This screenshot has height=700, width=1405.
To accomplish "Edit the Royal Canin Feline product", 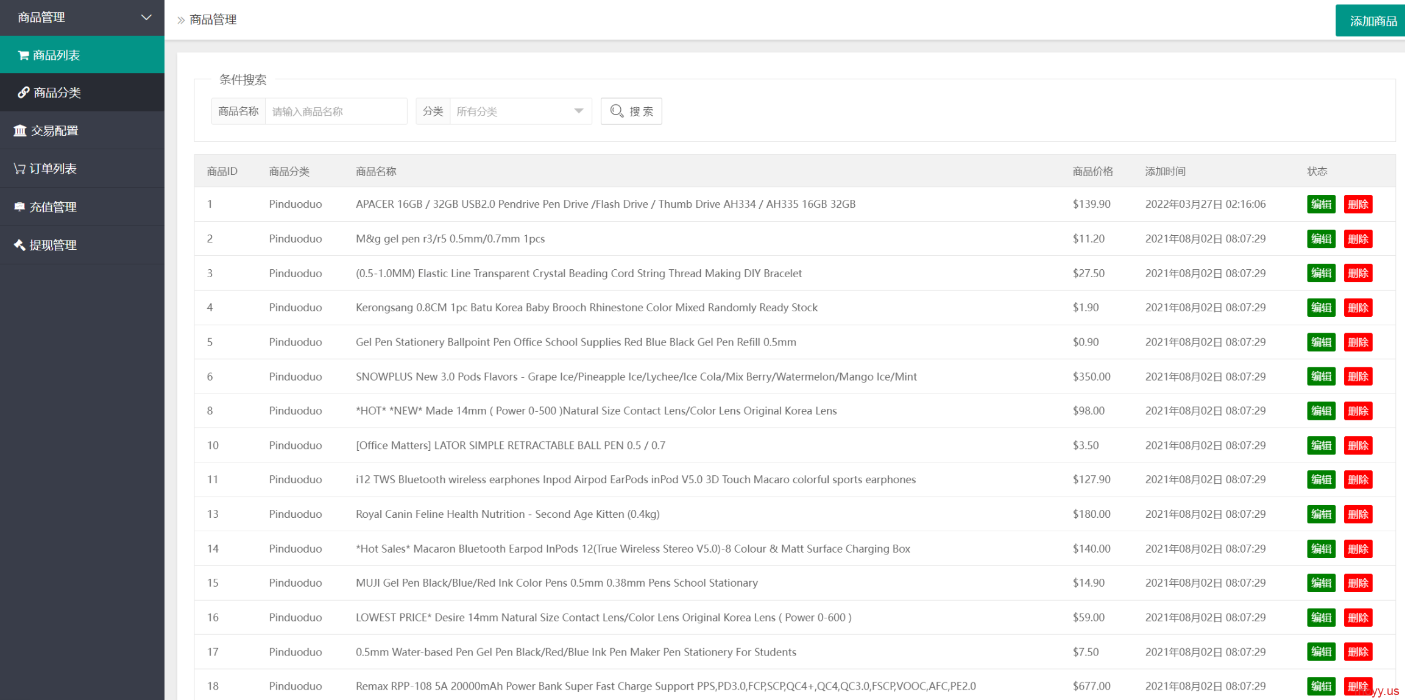I will tap(1321, 514).
